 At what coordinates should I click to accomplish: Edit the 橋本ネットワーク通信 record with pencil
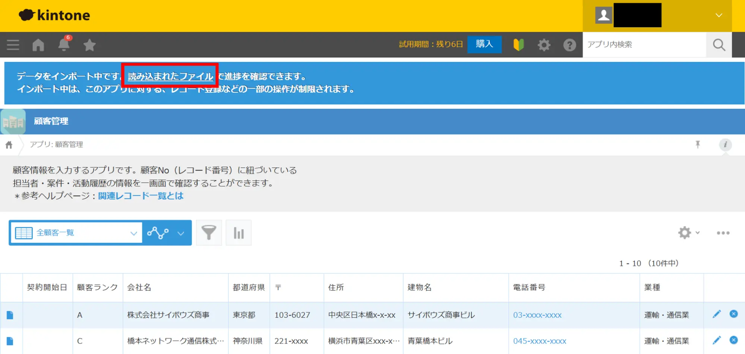coord(716,340)
